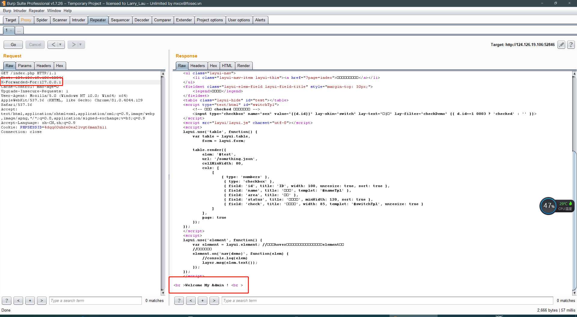Open the Intruder menu in menu bar
Screen dimensions: 577x317
tap(20, 11)
